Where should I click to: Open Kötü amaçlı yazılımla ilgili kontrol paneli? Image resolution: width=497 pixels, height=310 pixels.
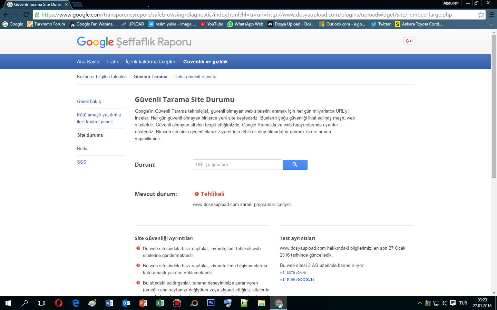point(99,118)
